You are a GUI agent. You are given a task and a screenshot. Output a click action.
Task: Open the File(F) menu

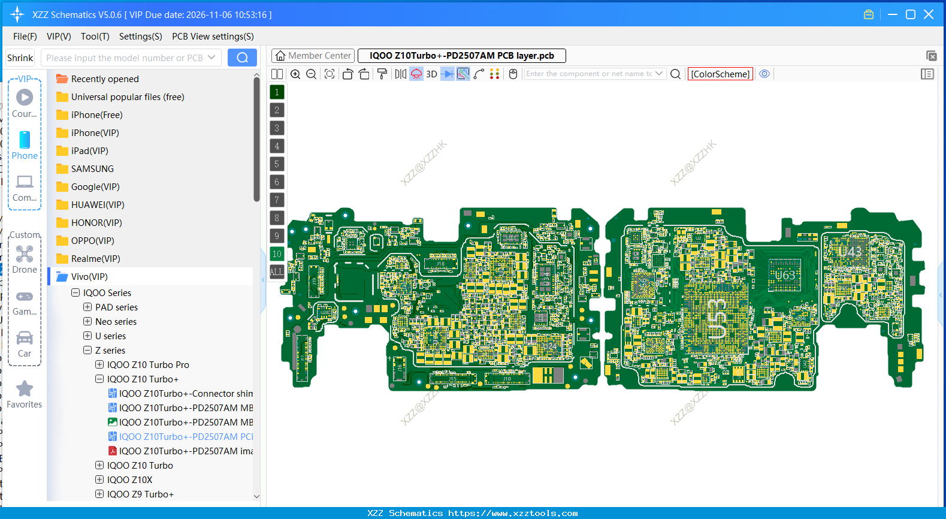(25, 37)
